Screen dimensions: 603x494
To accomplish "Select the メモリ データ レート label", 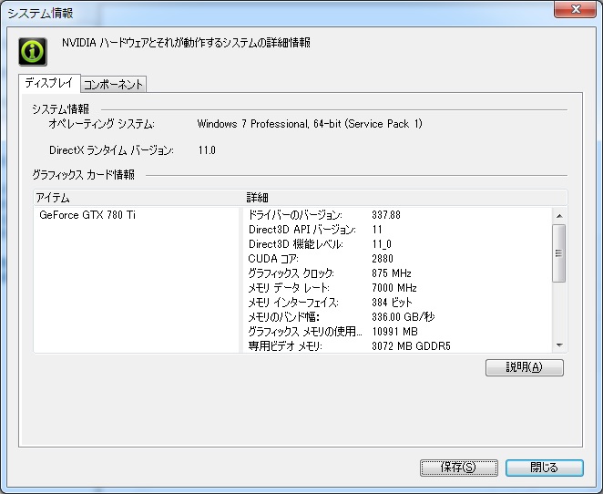I will click(289, 288).
